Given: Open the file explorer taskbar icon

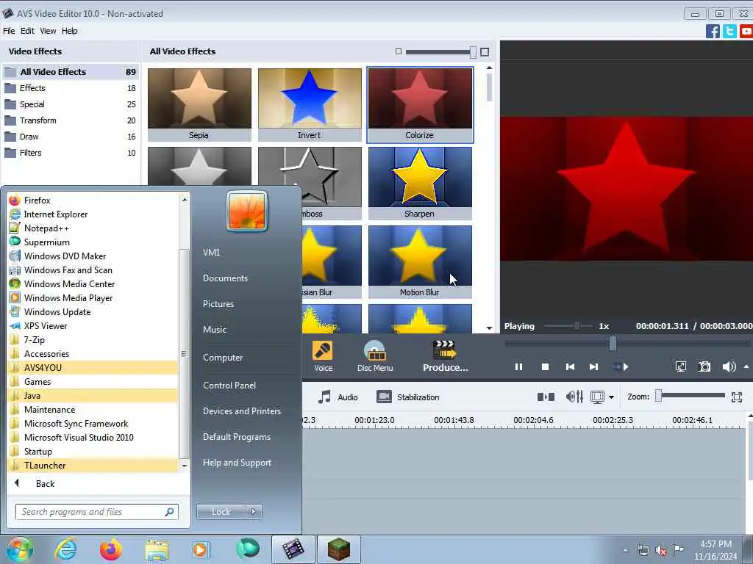Looking at the screenshot, I should coord(157,549).
